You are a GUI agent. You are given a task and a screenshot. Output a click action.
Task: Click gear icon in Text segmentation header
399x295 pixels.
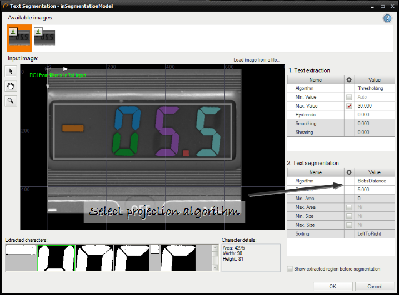coord(348,172)
